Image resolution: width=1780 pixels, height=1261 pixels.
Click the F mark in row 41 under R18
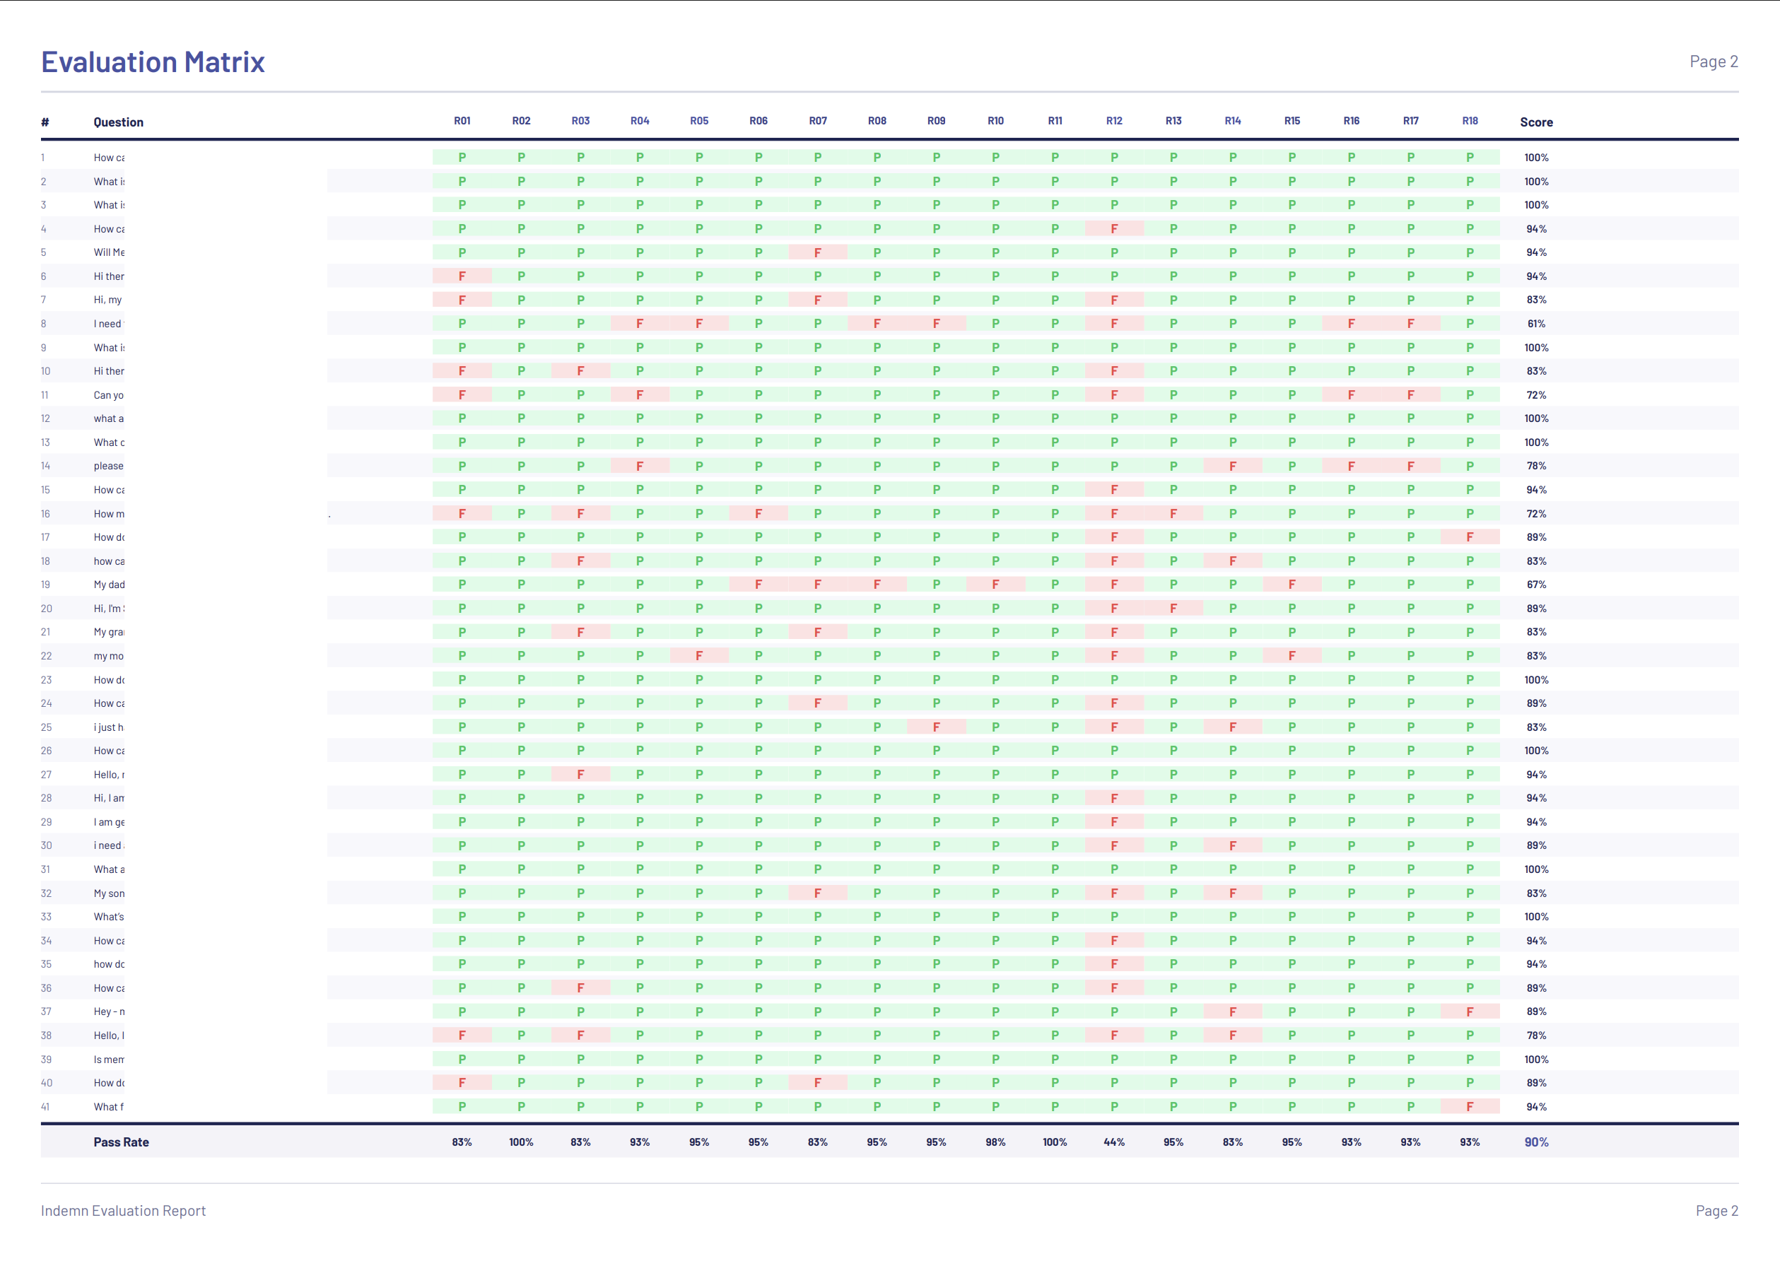pos(1470,1106)
